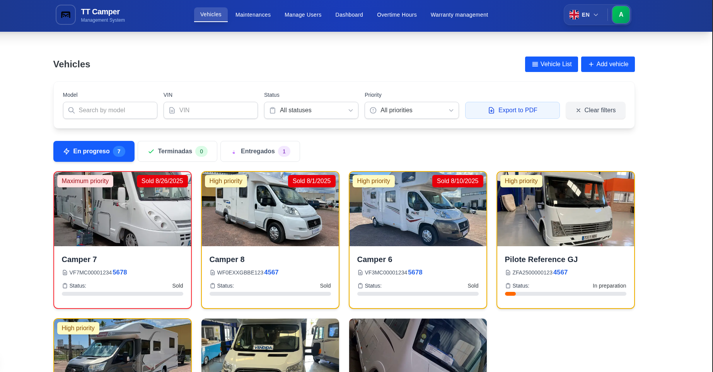Switch to the Terminadas tab

point(177,151)
